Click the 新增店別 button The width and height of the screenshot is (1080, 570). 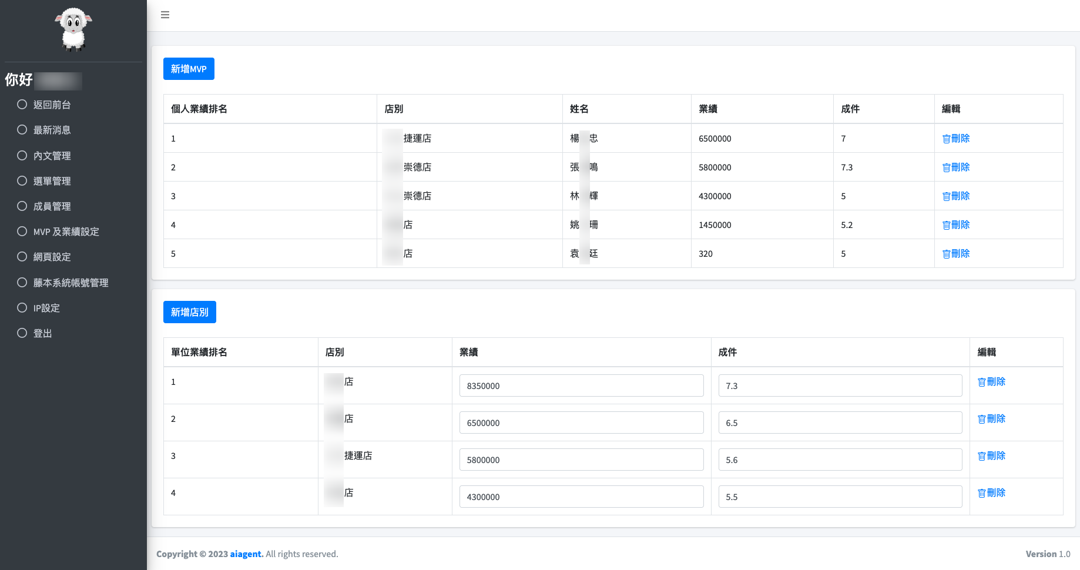[x=189, y=312]
